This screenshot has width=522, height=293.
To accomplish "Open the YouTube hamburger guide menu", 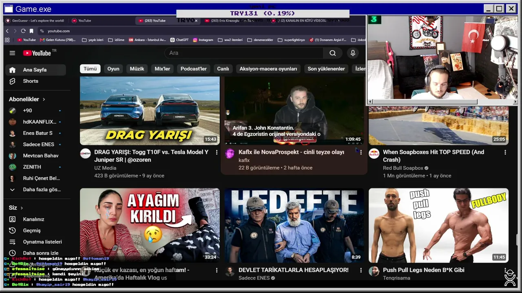I will click(12, 53).
